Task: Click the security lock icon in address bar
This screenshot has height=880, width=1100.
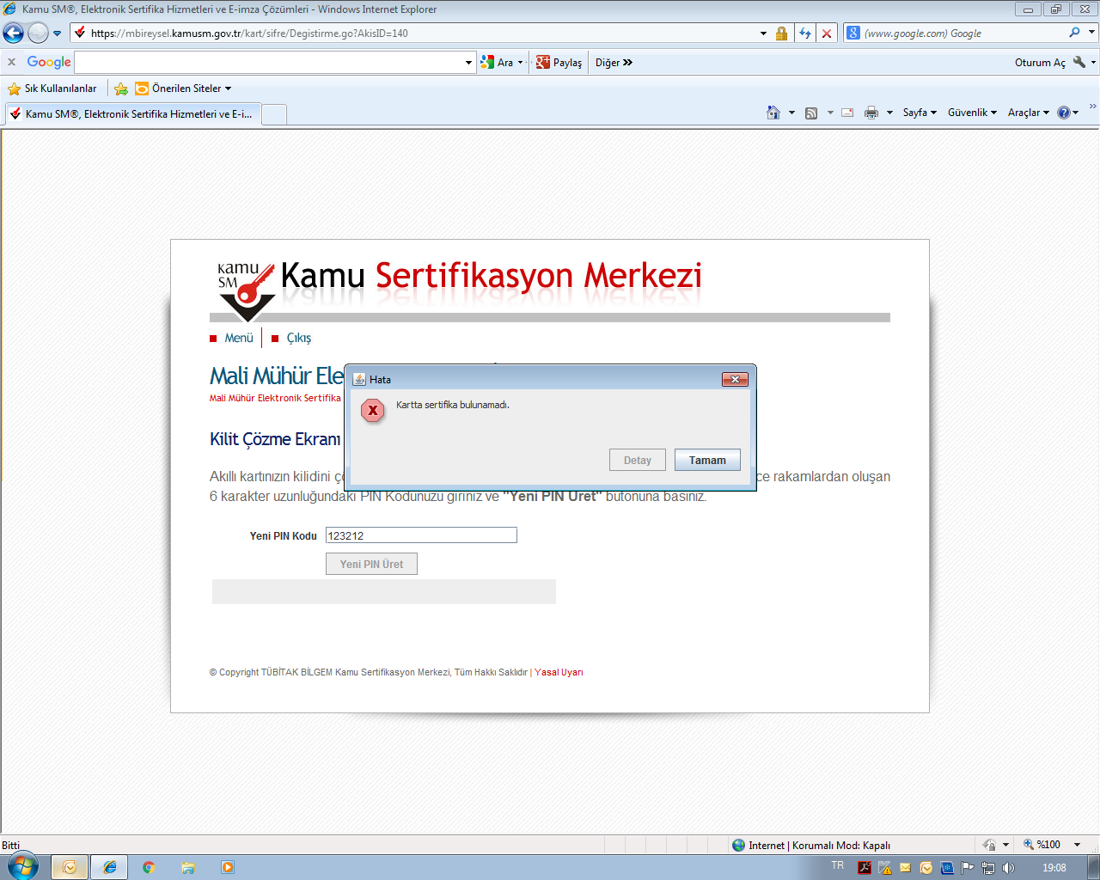Action: coord(781,34)
